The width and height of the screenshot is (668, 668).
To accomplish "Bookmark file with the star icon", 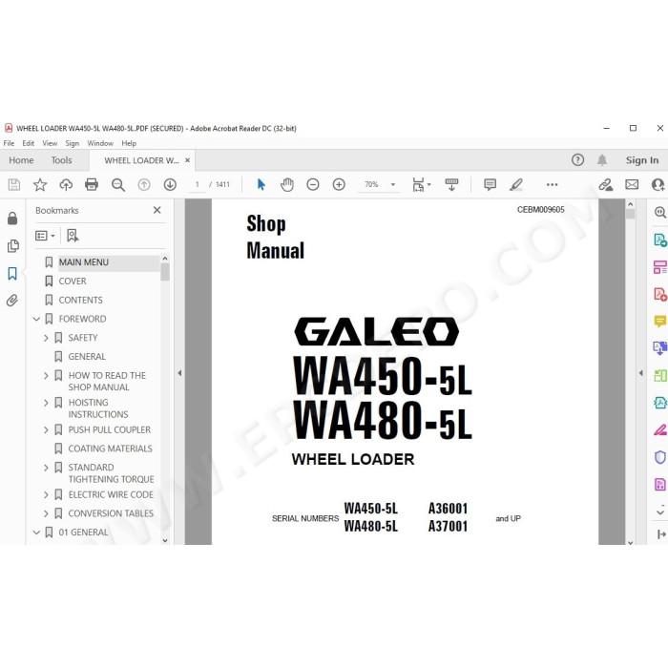I will (x=40, y=184).
